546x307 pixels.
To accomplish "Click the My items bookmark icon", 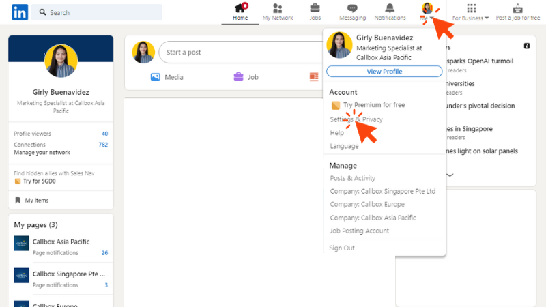I will pos(18,200).
